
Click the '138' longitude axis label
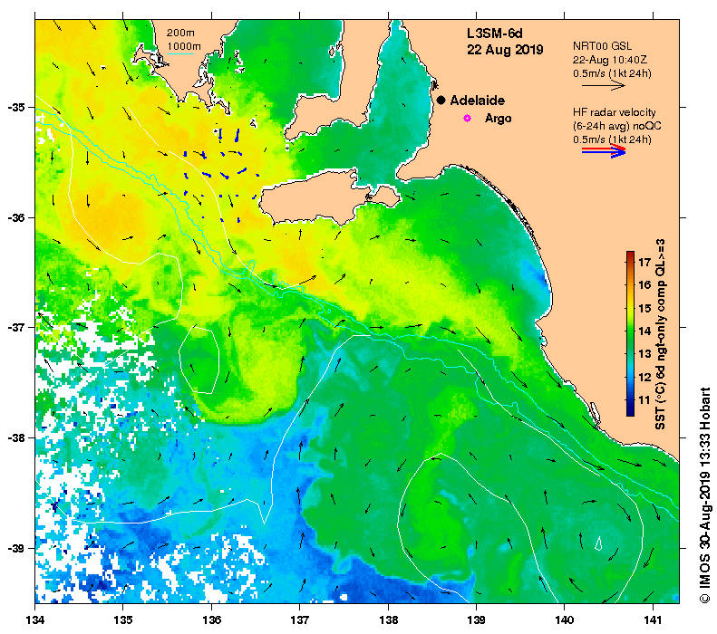coord(388,620)
